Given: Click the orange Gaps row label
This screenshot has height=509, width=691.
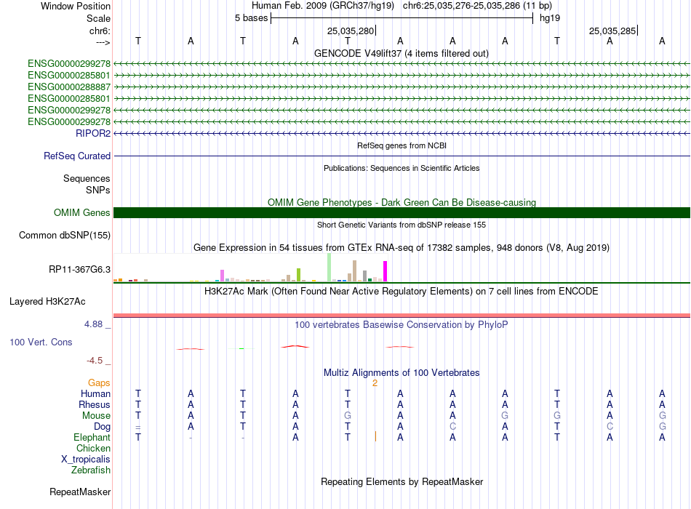Looking at the screenshot, I should tap(99, 382).
